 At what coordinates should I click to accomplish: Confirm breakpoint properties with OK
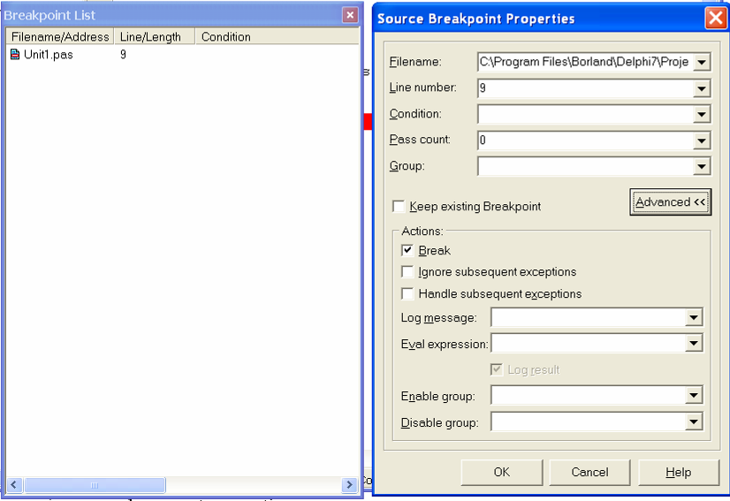tap(502, 472)
